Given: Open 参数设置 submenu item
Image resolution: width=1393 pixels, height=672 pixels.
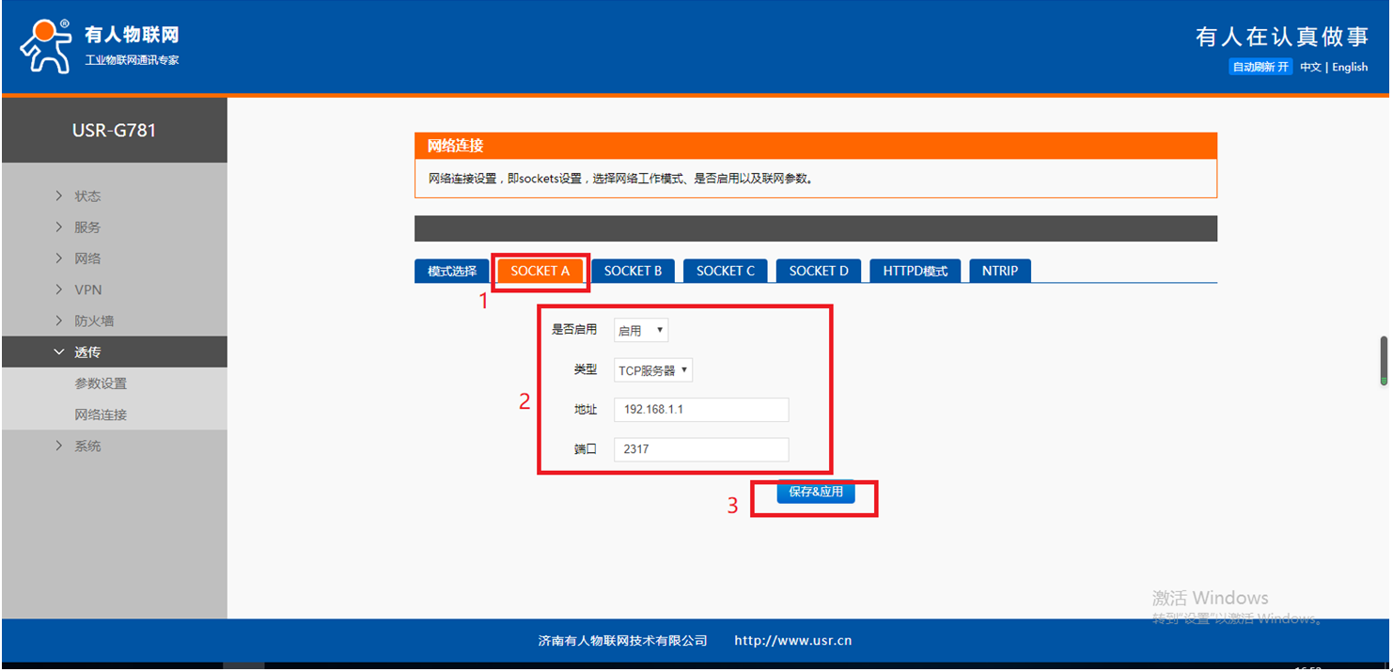Looking at the screenshot, I should click(x=101, y=383).
